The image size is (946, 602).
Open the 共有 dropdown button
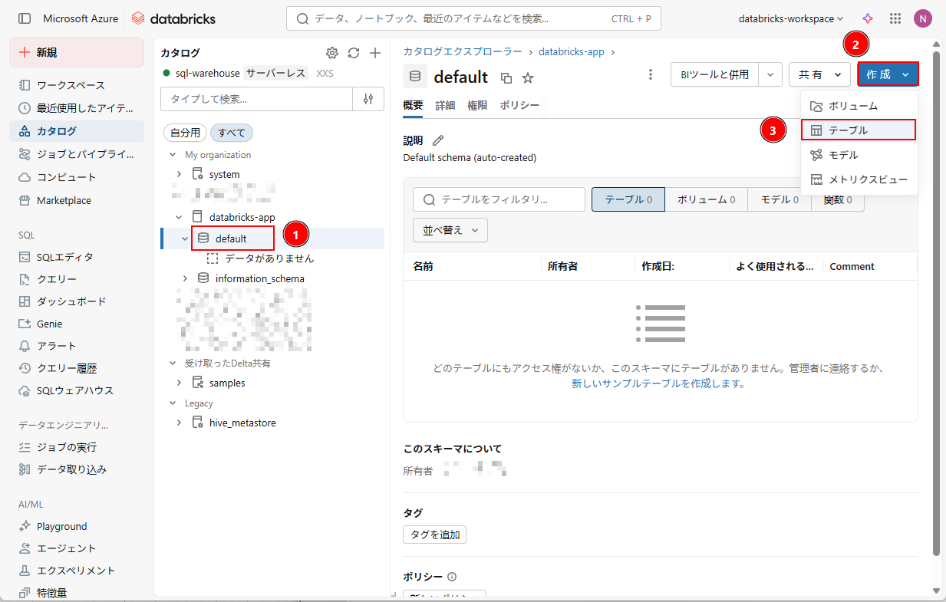819,74
